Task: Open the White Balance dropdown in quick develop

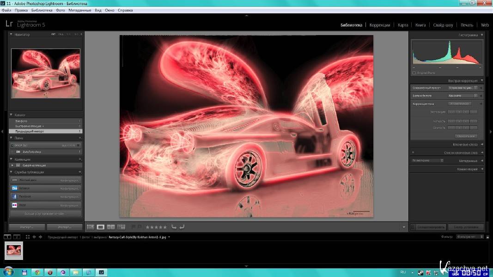Action: (x=463, y=96)
